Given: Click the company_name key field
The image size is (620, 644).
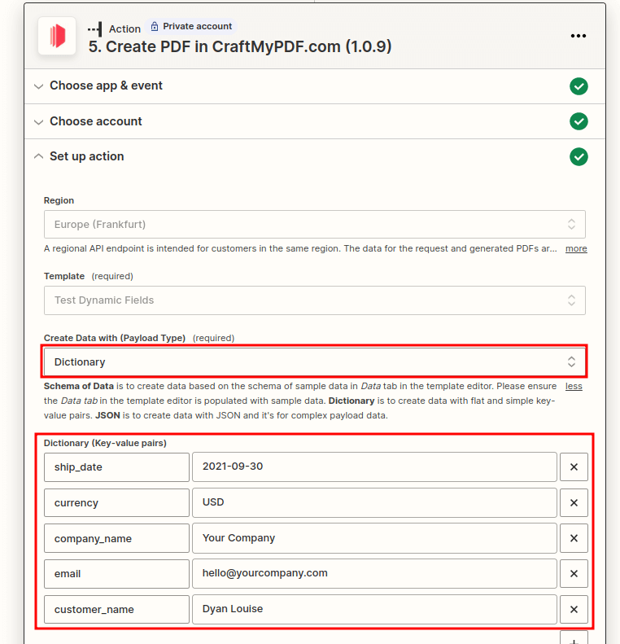Looking at the screenshot, I should coord(116,538).
